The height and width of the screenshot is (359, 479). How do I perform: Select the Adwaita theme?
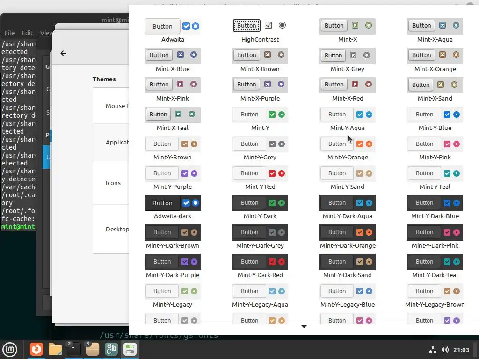173,30
